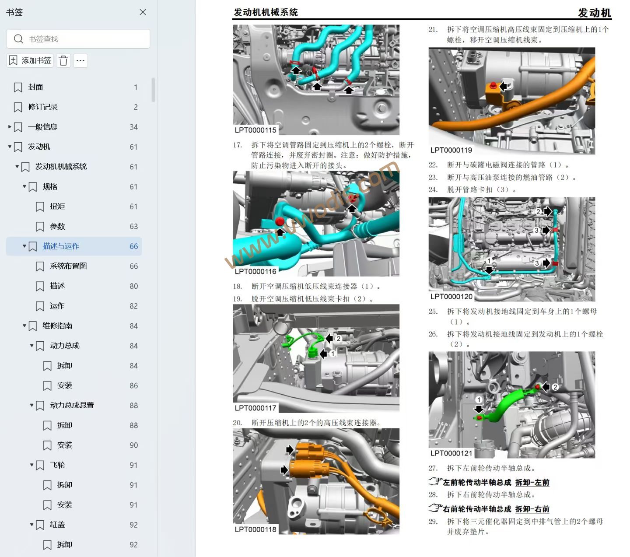This screenshot has width=630, height=557.
Task: Open 安装 bookmark at page 90
Action: pyautogui.click(x=65, y=445)
